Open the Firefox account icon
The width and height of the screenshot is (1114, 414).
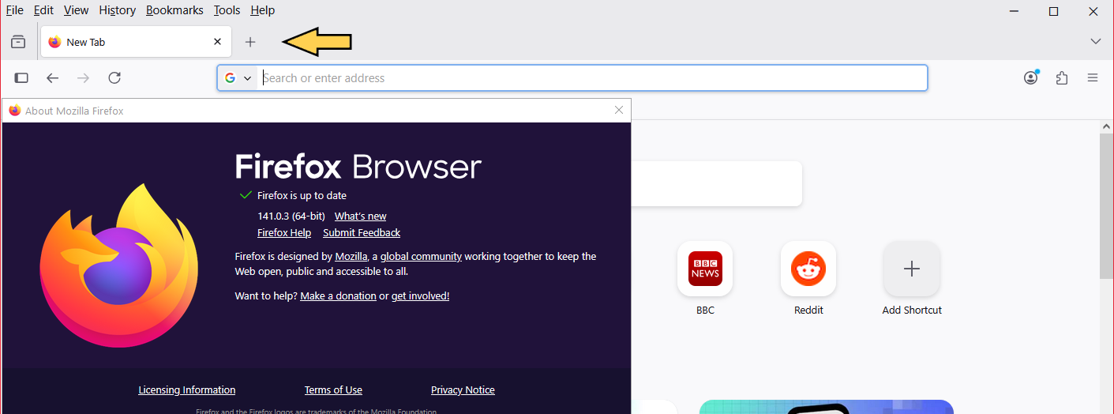point(1030,77)
